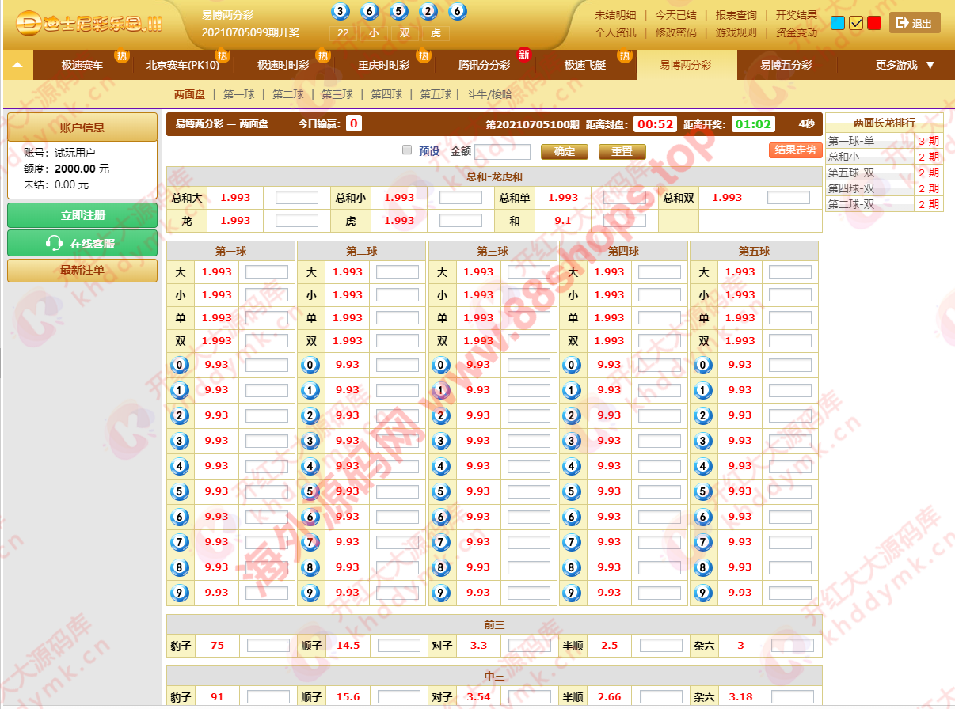Image resolution: width=955 pixels, height=709 pixels.
Task: Expand the 更多游戏 dropdown
Action: click(x=904, y=65)
